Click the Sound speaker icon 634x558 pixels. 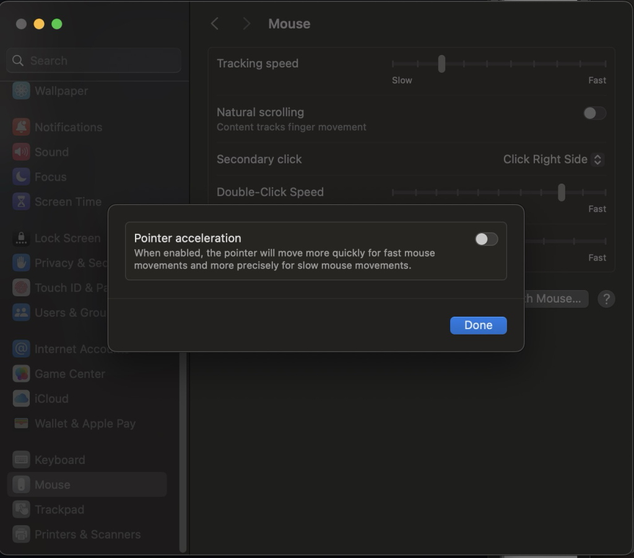tap(21, 152)
